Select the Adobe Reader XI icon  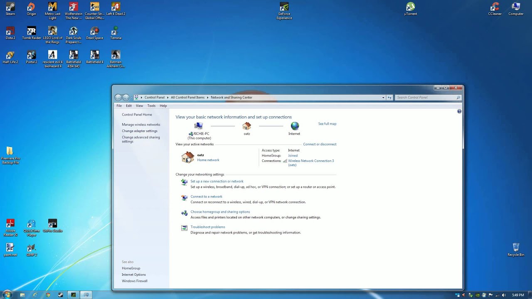(10, 228)
